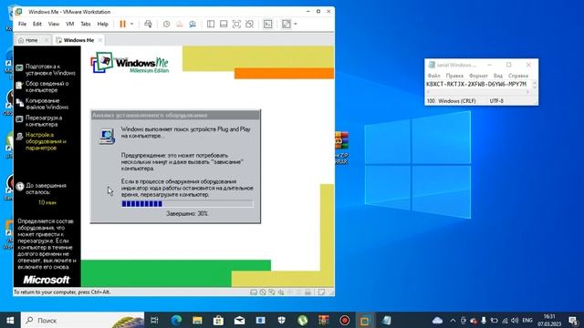Click the network adapter icon in status bar
584x328 pixels.
pyautogui.click(x=272, y=292)
